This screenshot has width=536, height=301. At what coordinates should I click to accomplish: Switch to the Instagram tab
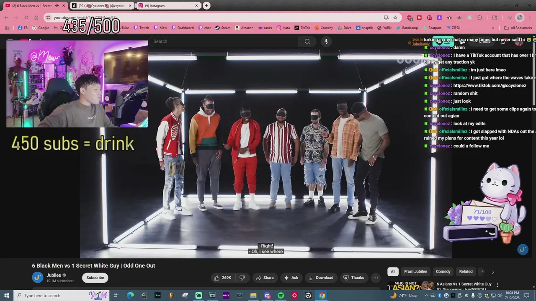tap(169, 6)
